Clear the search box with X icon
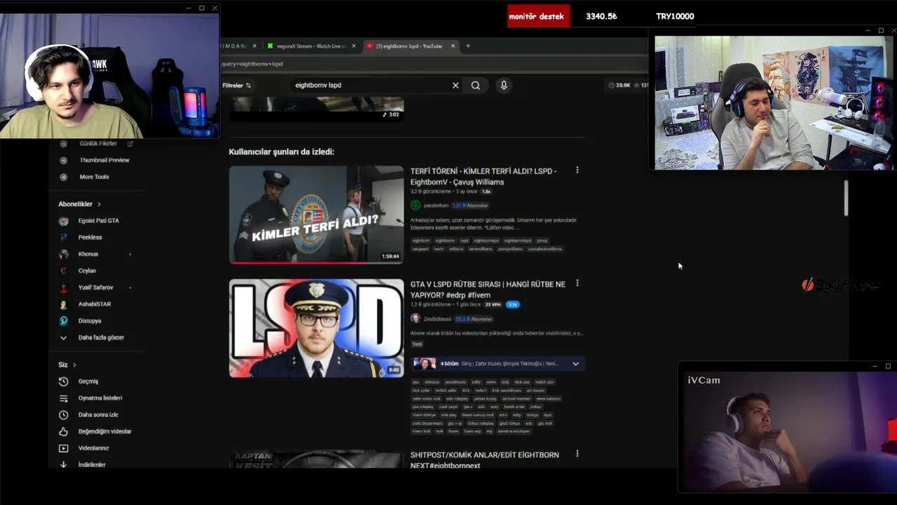This screenshot has height=505, width=897. [456, 86]
